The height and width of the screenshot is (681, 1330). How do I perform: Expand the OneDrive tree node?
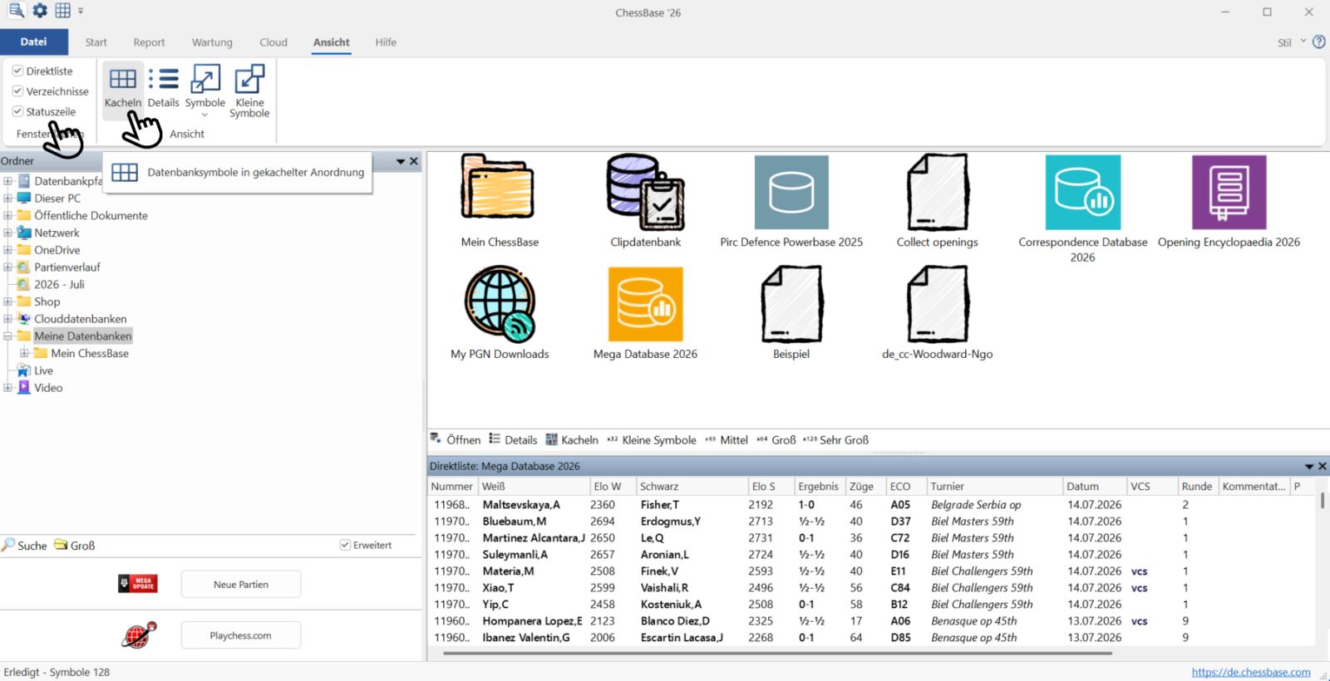(7, 250)
